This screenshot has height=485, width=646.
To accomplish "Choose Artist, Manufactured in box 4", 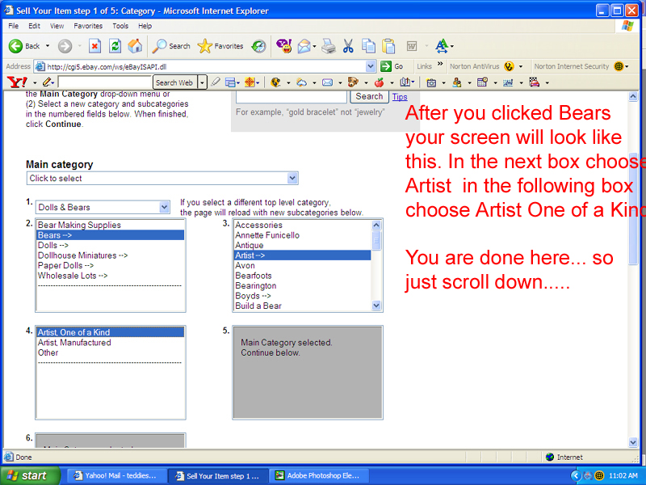I will tap(74, 343).
